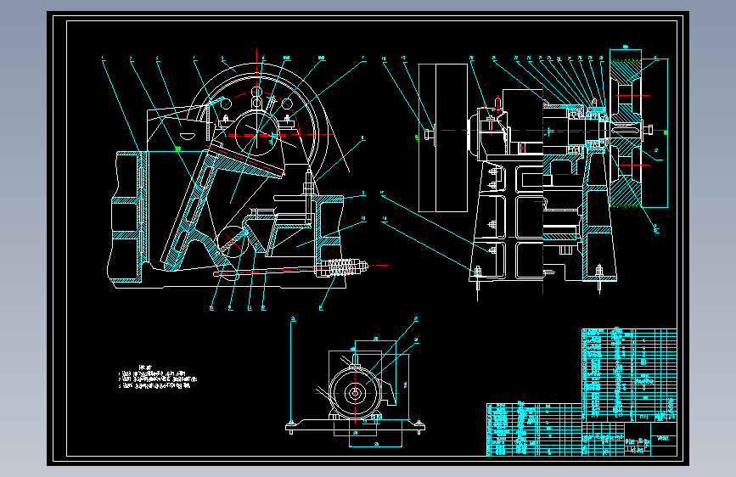This screenshot has height=477, width=736.
Task: Select the title block in the corner
Action: coord(629,439)
